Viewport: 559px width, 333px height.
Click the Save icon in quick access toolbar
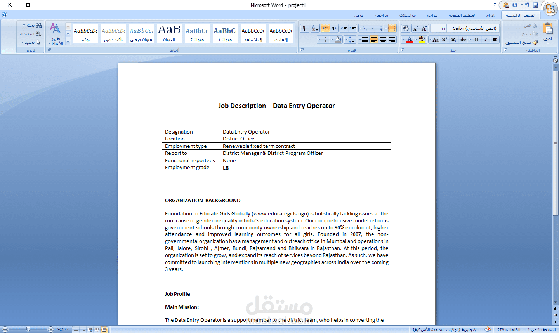[x=536, y=5]
